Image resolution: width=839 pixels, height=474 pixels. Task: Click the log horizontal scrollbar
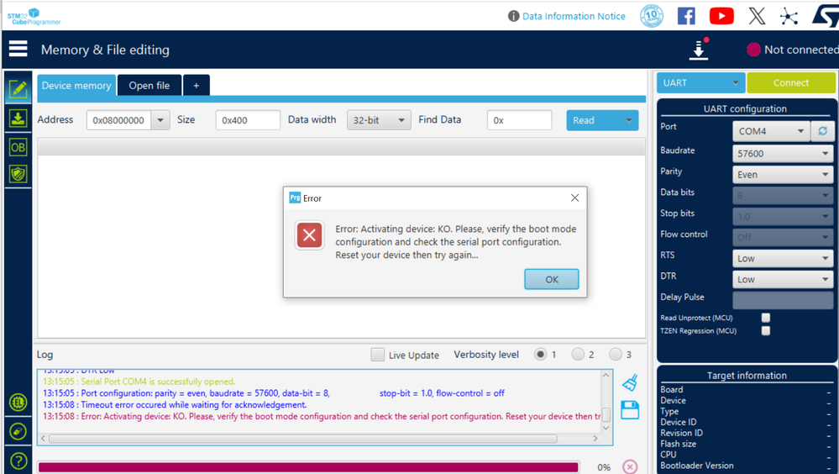point(303,438)
